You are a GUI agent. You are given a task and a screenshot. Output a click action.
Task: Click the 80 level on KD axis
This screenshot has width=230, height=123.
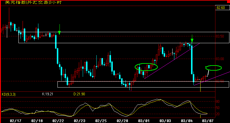pyautogui.click(x=218, y=102)
